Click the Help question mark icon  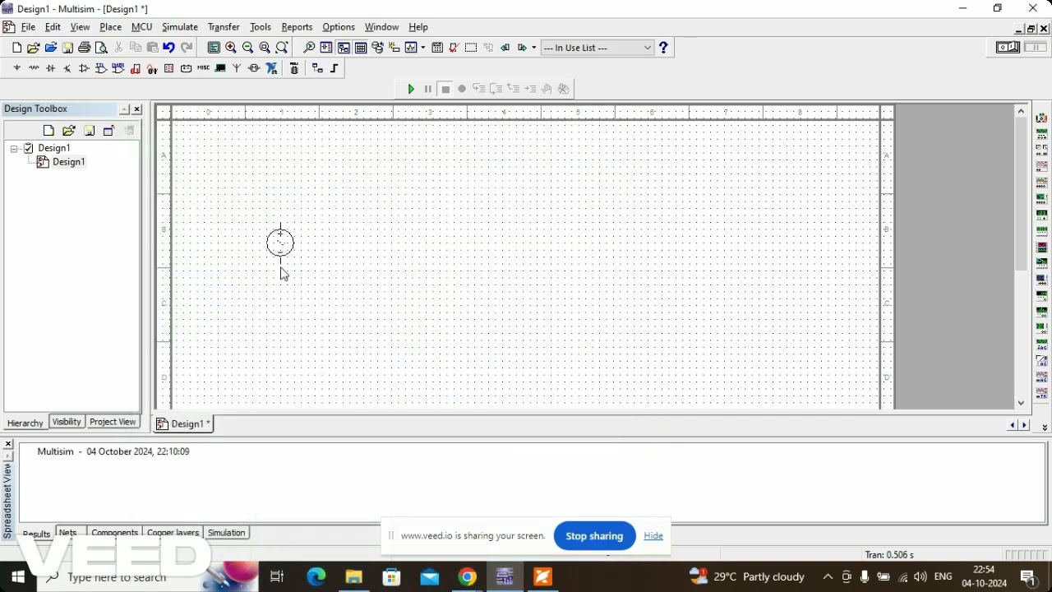(x=663, y=48)
